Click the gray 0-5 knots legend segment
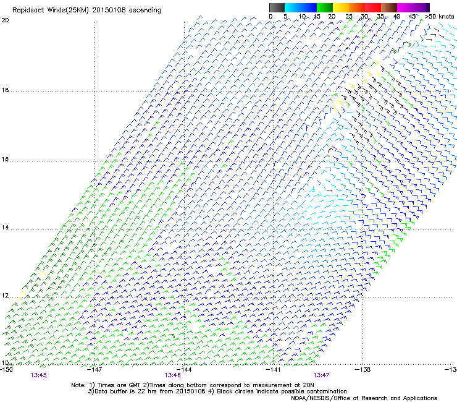457x402 pixels. coord(277,7)
